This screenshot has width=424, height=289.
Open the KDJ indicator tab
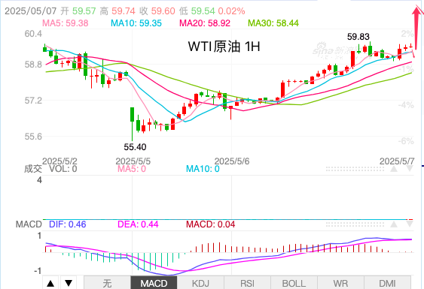click(x=200, y=283)
